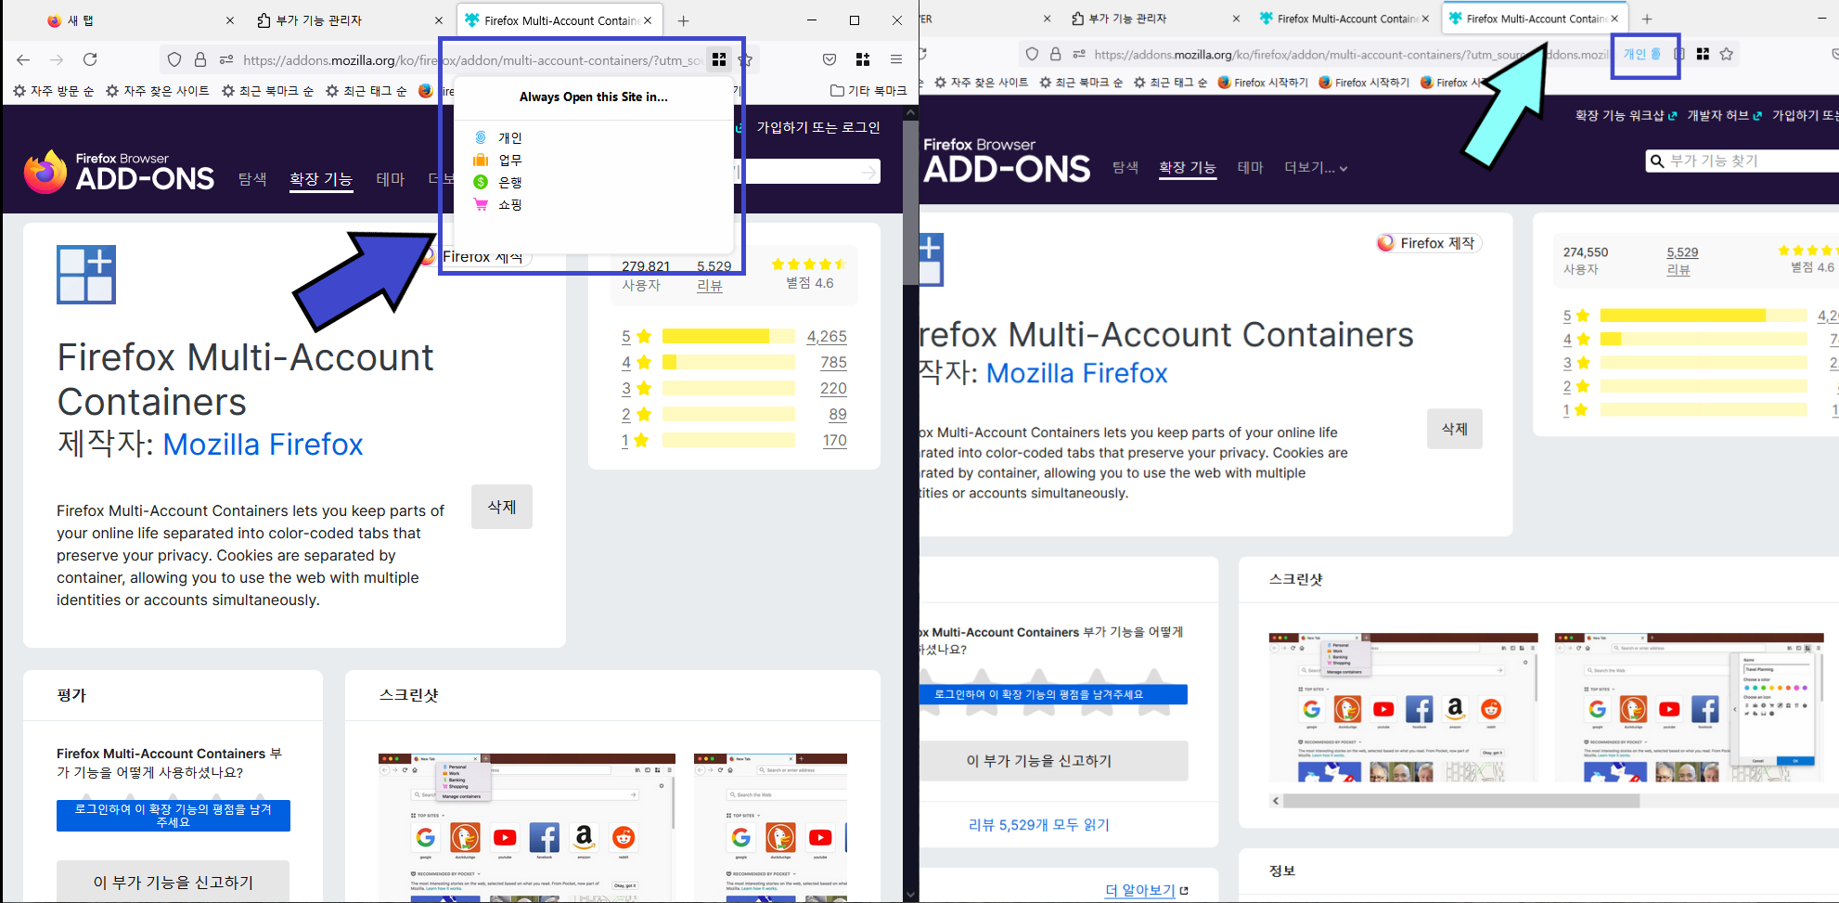Screen dimensions: 1839x903
Task: Click the shield icon in right window's address bar
Action: pos(1032,55)
